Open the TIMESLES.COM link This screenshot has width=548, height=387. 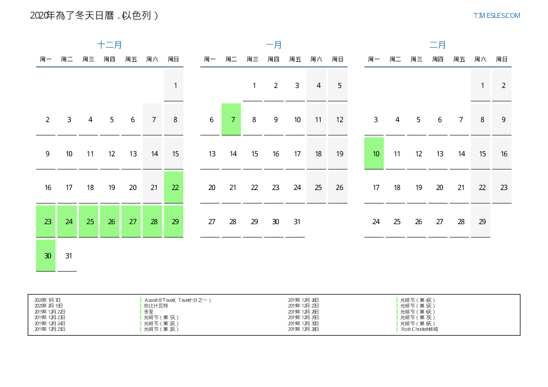tap(496, 15)
